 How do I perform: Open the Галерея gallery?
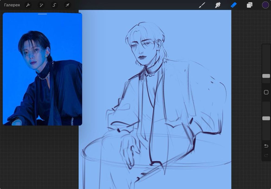12,5
